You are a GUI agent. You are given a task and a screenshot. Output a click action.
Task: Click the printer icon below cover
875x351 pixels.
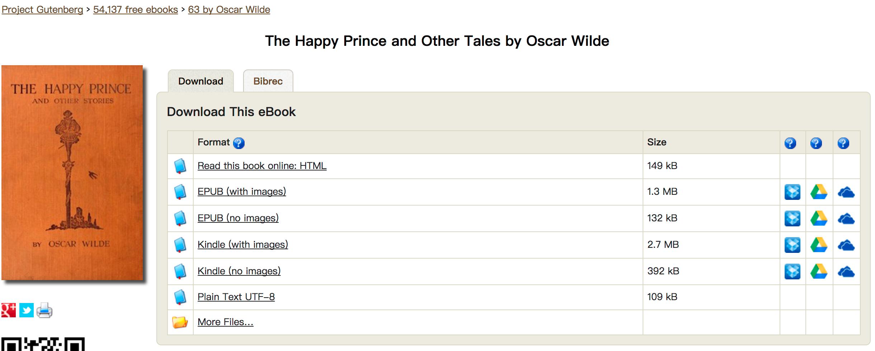(44, 310)
